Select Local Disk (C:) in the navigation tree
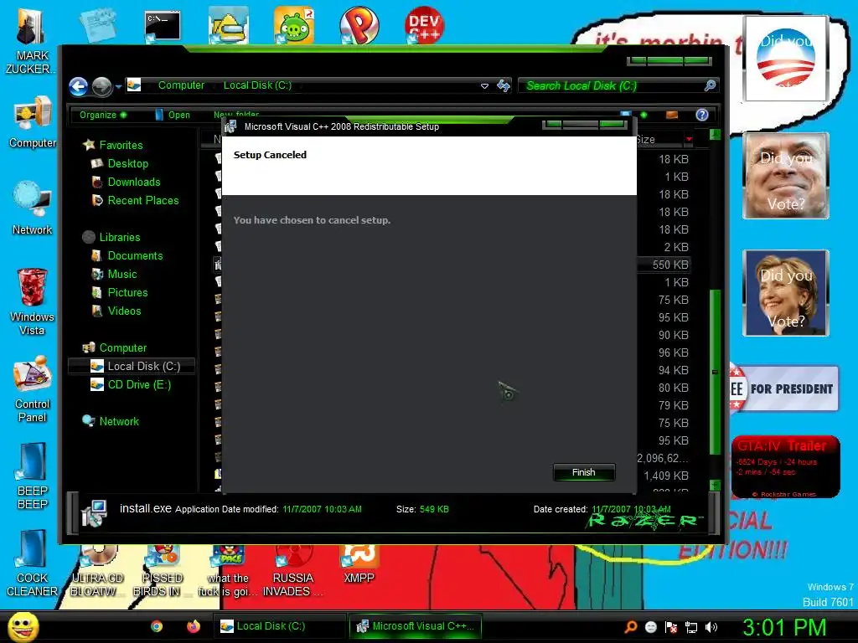The height and width of the screenshot is (643, 858). pyautogui.click(x=132, y=367)
